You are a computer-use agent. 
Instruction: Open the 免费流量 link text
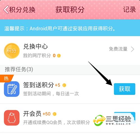coord(118,49)
